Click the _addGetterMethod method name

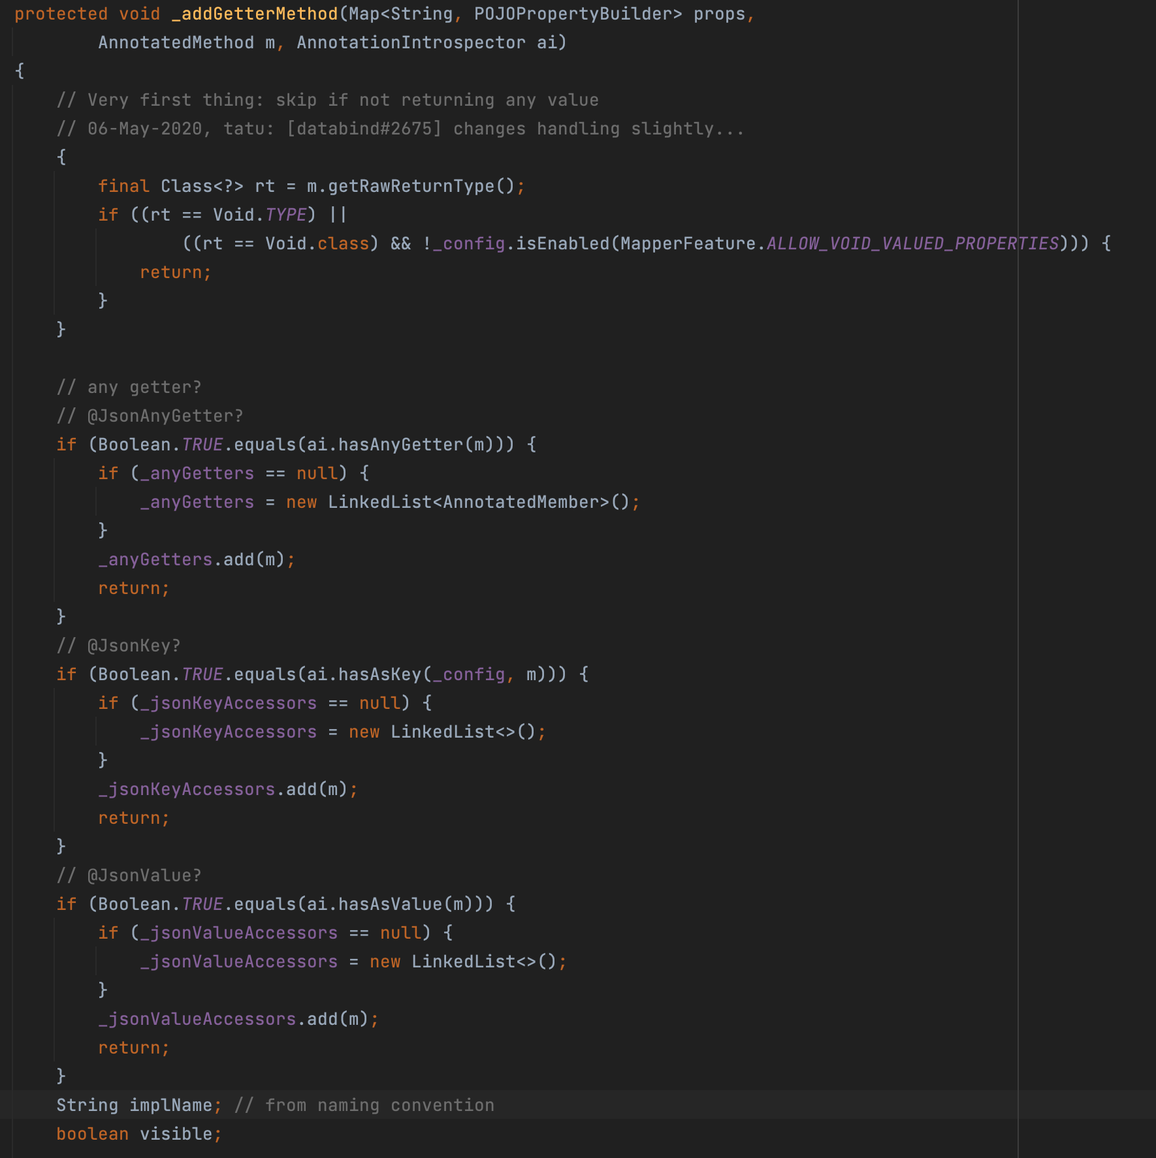(255, 14)
